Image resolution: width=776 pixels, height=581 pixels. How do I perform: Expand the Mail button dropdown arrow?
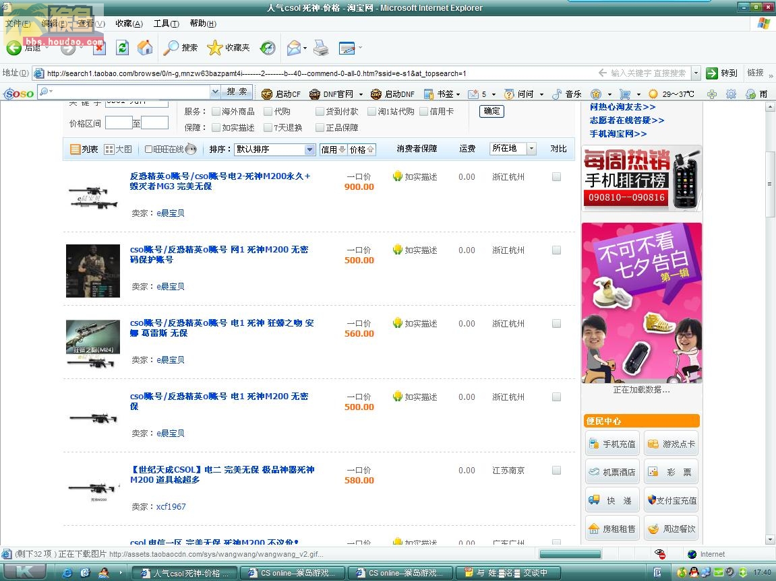pos(305,48)
